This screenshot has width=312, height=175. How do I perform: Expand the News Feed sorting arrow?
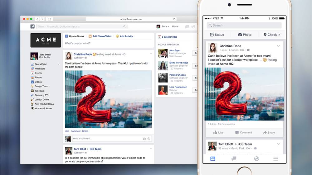59,64
